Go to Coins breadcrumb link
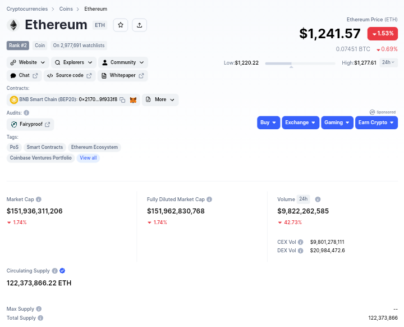 [x=66, y=9]
